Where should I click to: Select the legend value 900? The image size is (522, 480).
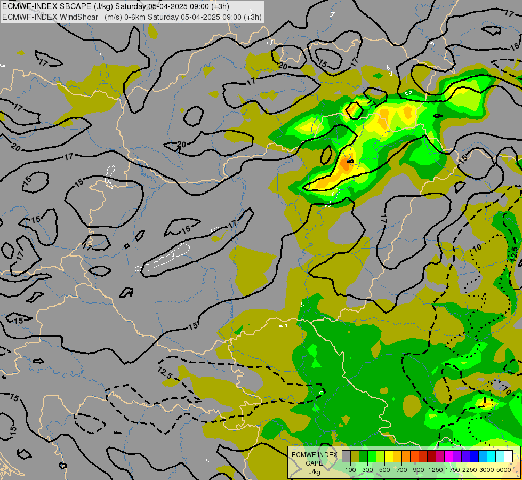[x=419, y=470]
